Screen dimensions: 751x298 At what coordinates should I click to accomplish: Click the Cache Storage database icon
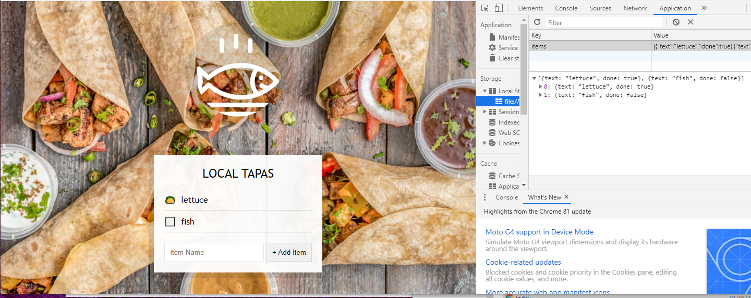tap(492, 176)
